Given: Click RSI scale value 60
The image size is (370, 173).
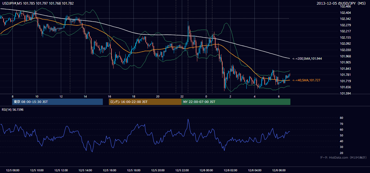Looking at the screenshot, I should [341, 129].
